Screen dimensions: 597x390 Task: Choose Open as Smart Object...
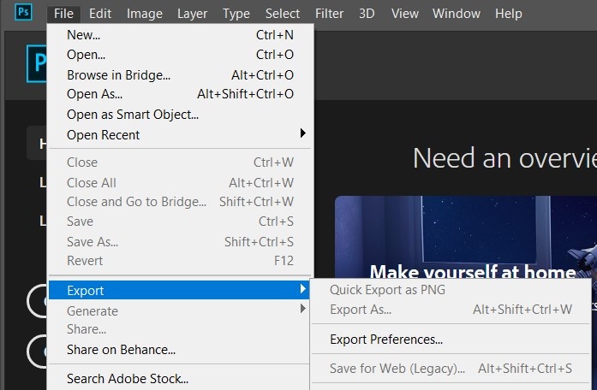tap(133, 115)
